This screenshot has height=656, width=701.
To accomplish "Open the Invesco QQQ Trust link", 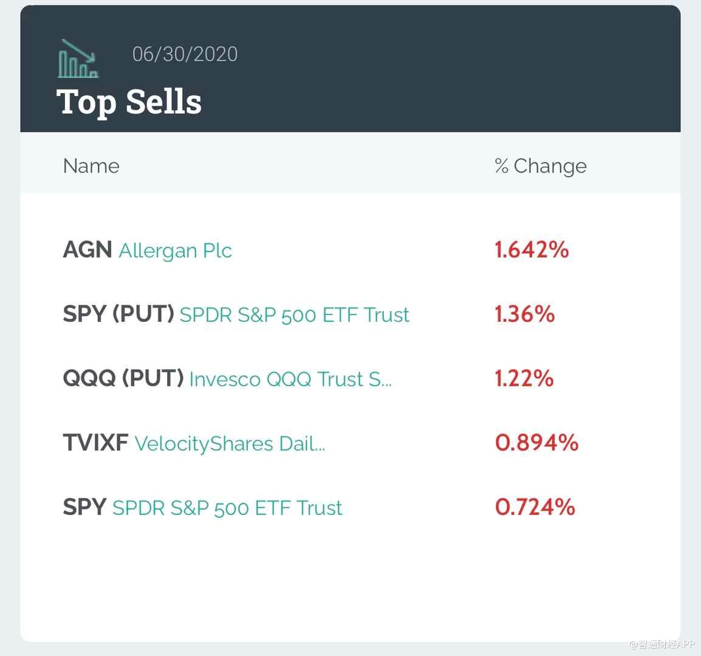I will 290,379.
